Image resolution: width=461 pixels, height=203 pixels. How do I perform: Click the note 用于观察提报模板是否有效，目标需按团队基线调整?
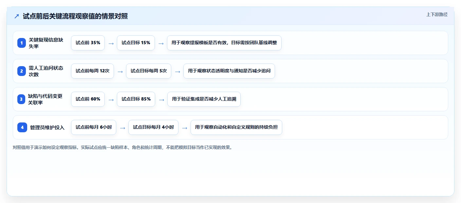tap(224, 43)
